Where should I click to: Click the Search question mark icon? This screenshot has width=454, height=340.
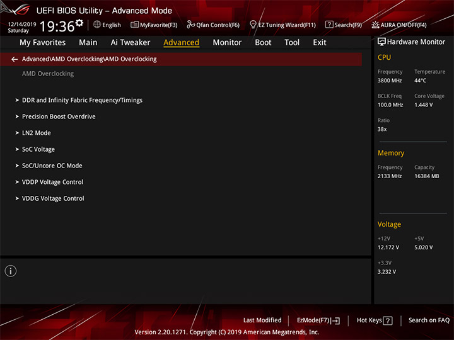329,25
